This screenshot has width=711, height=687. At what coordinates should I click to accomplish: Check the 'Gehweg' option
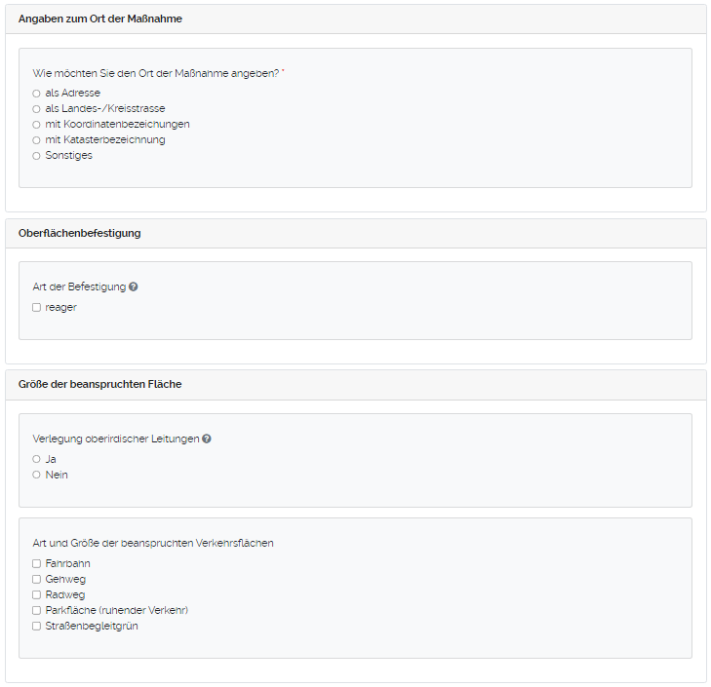coord(36,579)
